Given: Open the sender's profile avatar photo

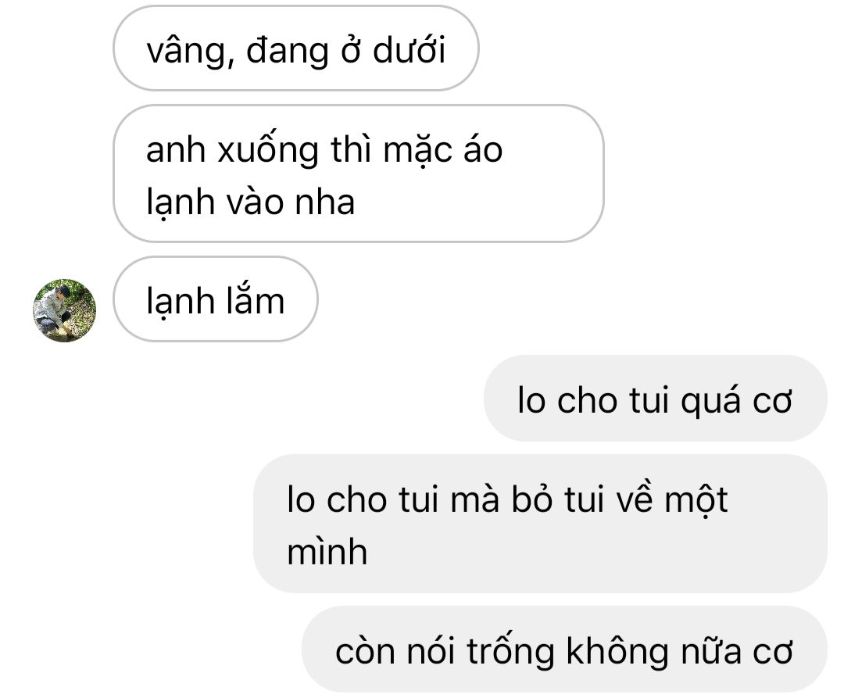Looking at the screenshot, I should click(x=65, y=310).
